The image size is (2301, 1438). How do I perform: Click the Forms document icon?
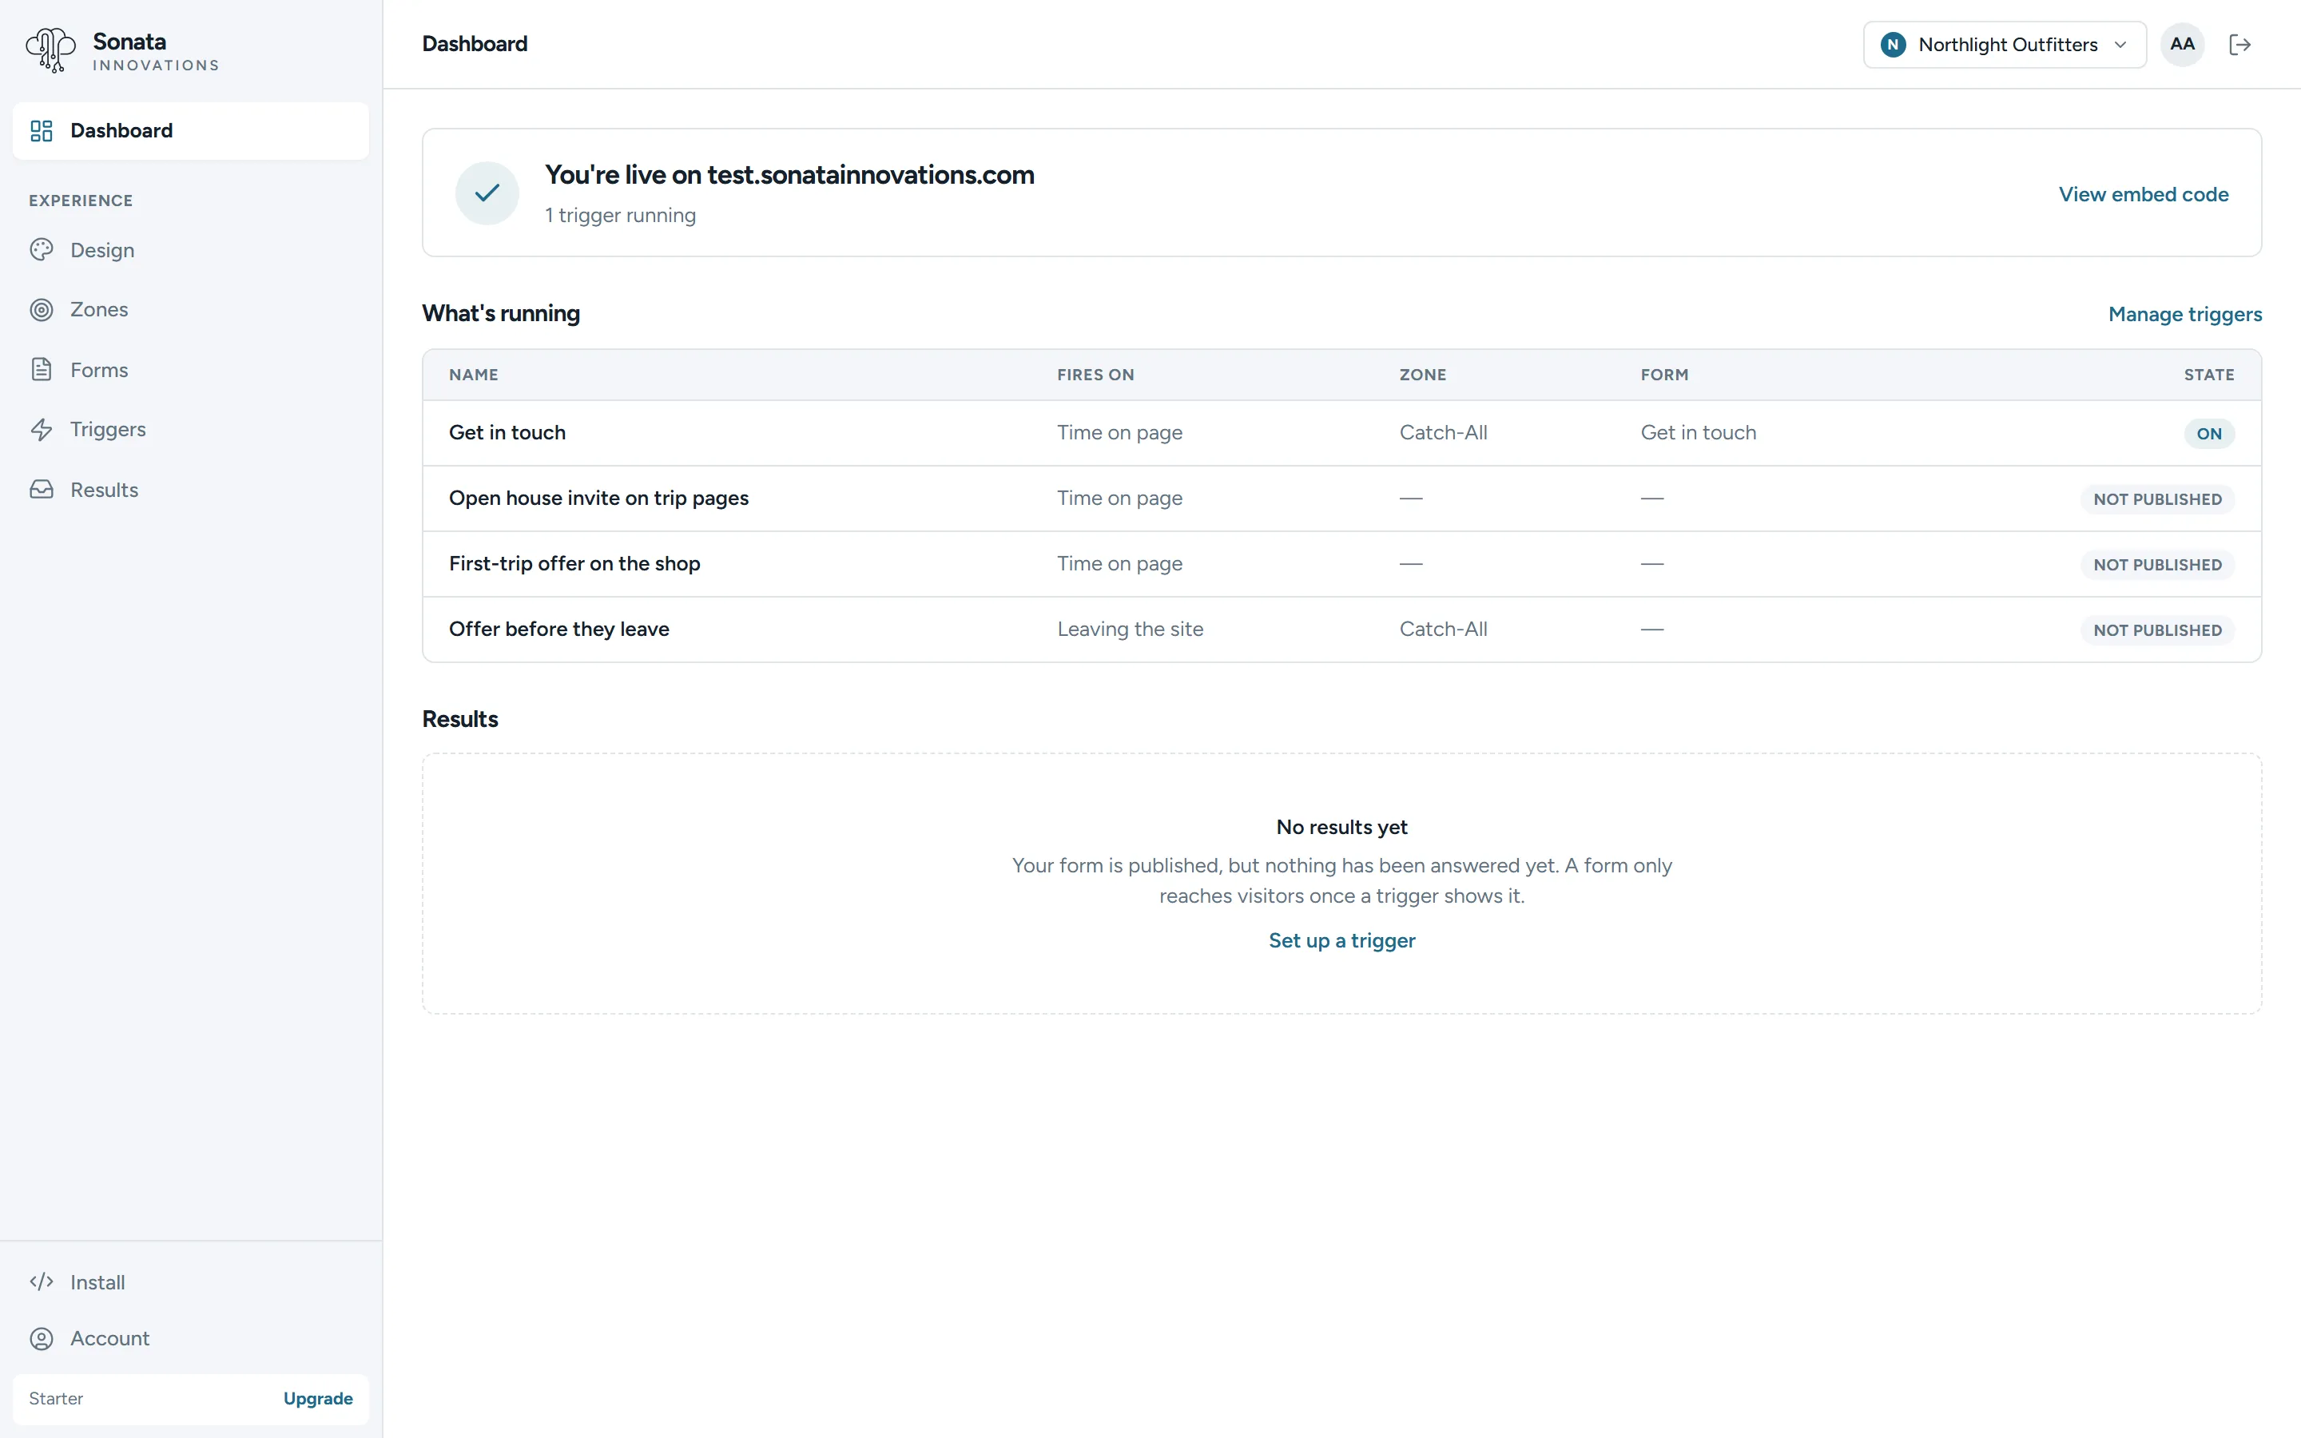(42, 369)
